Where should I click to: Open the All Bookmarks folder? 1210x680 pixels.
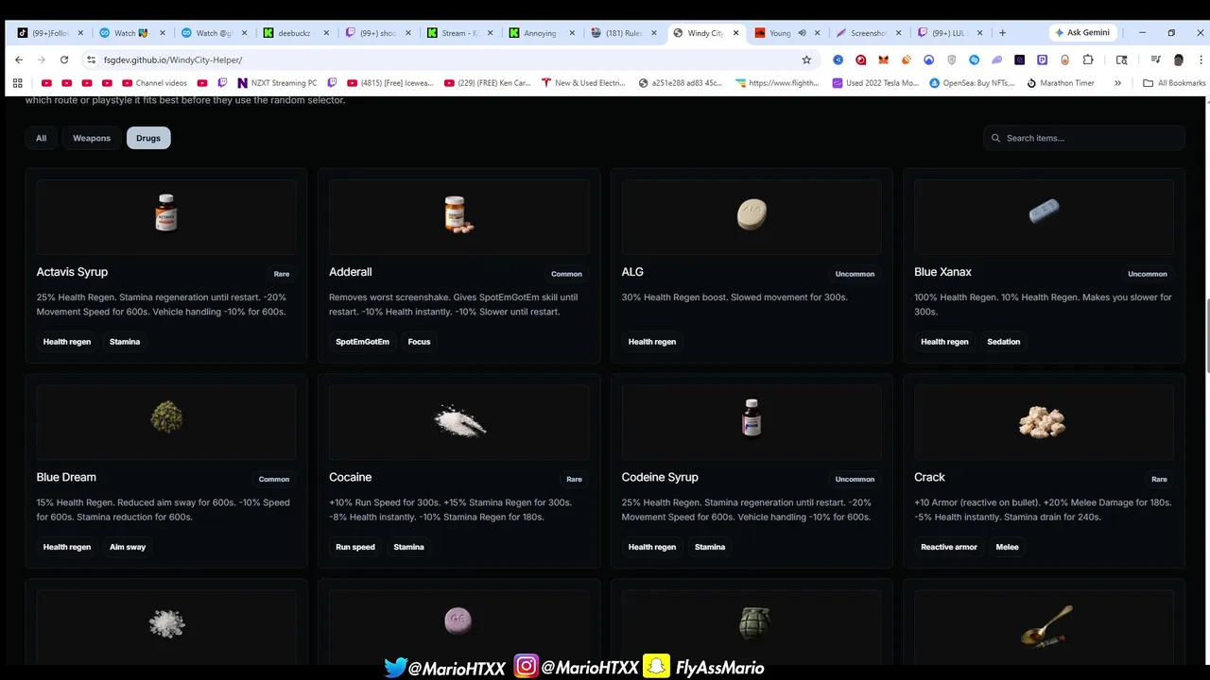click(1174, 83)
